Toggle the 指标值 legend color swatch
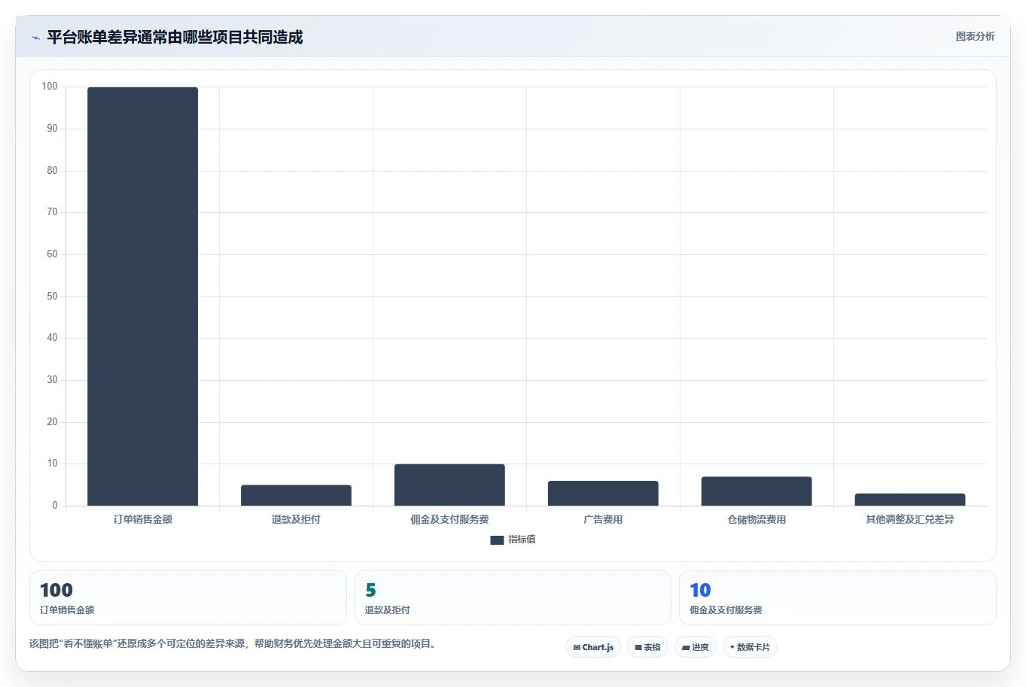This screenshot has height=687, width=1026. pos(497,540)
